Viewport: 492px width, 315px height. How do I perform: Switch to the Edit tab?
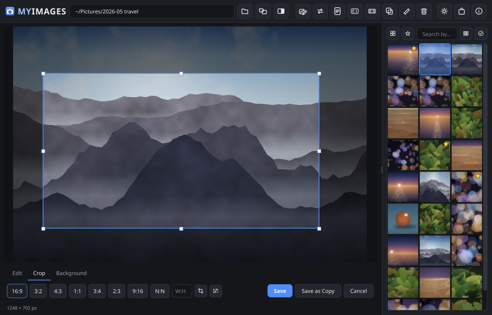click(x=17, y=273)
